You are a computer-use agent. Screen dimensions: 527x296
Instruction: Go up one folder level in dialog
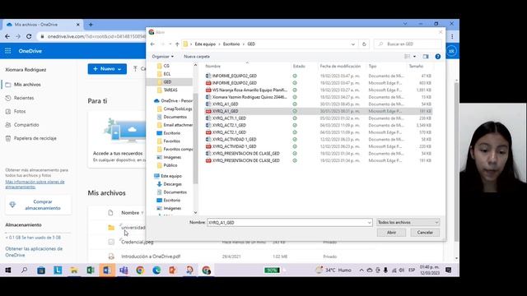coord(177,44)
